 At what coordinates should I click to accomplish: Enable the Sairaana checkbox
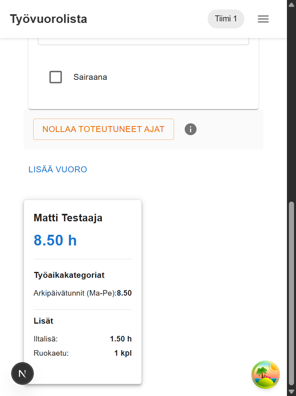click(56, 77)
